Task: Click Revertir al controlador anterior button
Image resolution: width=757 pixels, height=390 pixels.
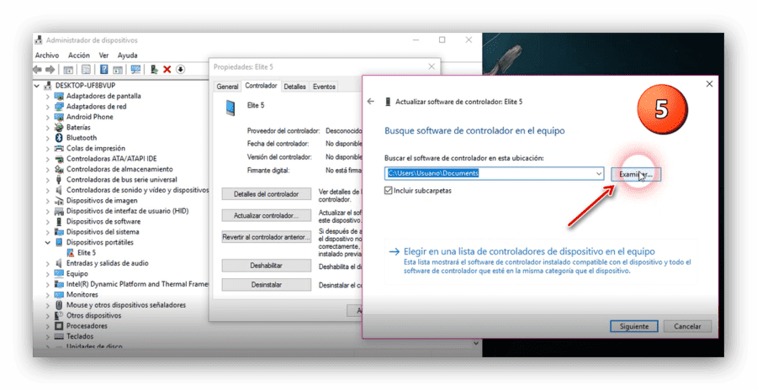Action: tap(267, 238)
